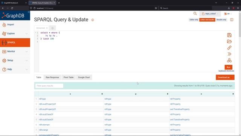Expand the Monitor chevron
Image resolution: width=241 pixels, height=136 pixels.
[x=27, y=51]
